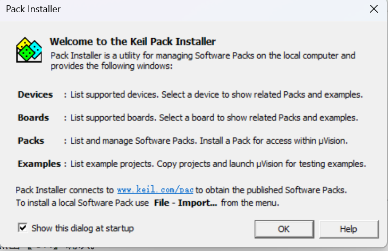
Task: Open the www.keil.com/pac hyperlink
Action: pyautogui.click(x=155, y=190)
